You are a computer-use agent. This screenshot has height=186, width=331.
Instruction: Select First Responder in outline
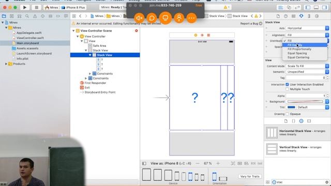click(x=95, y=83)
